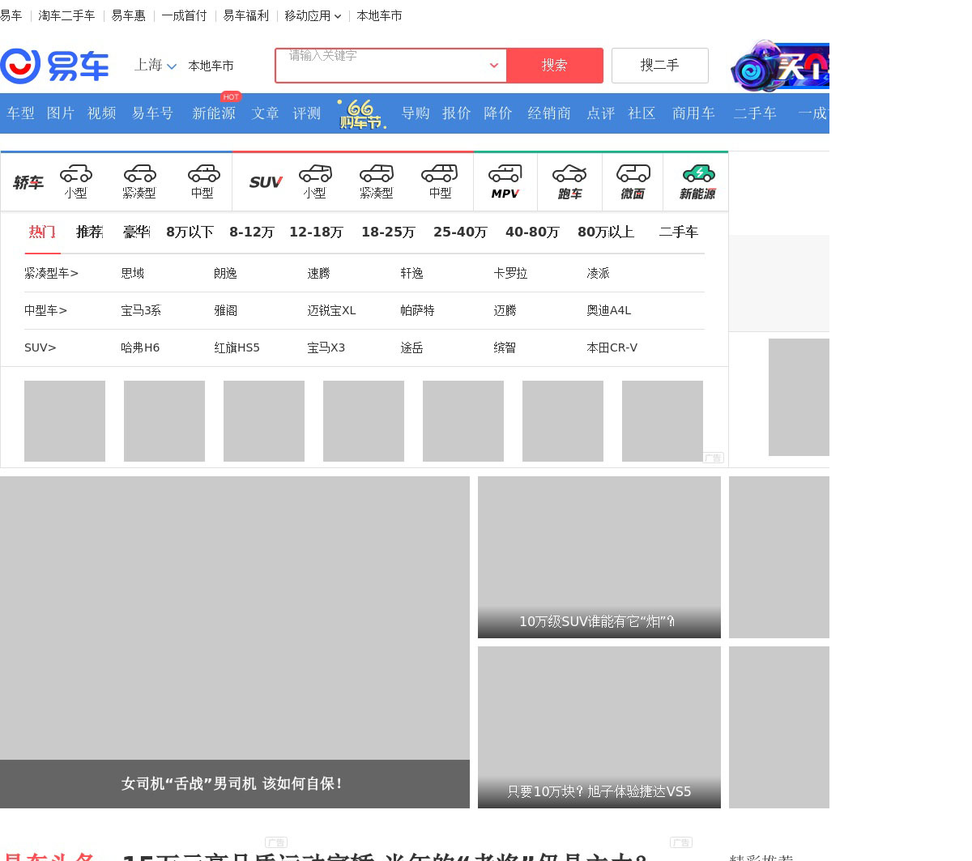Open 新能源 in the navigation bar
Screen dimensions: 972x861
[x=214, y=113]
